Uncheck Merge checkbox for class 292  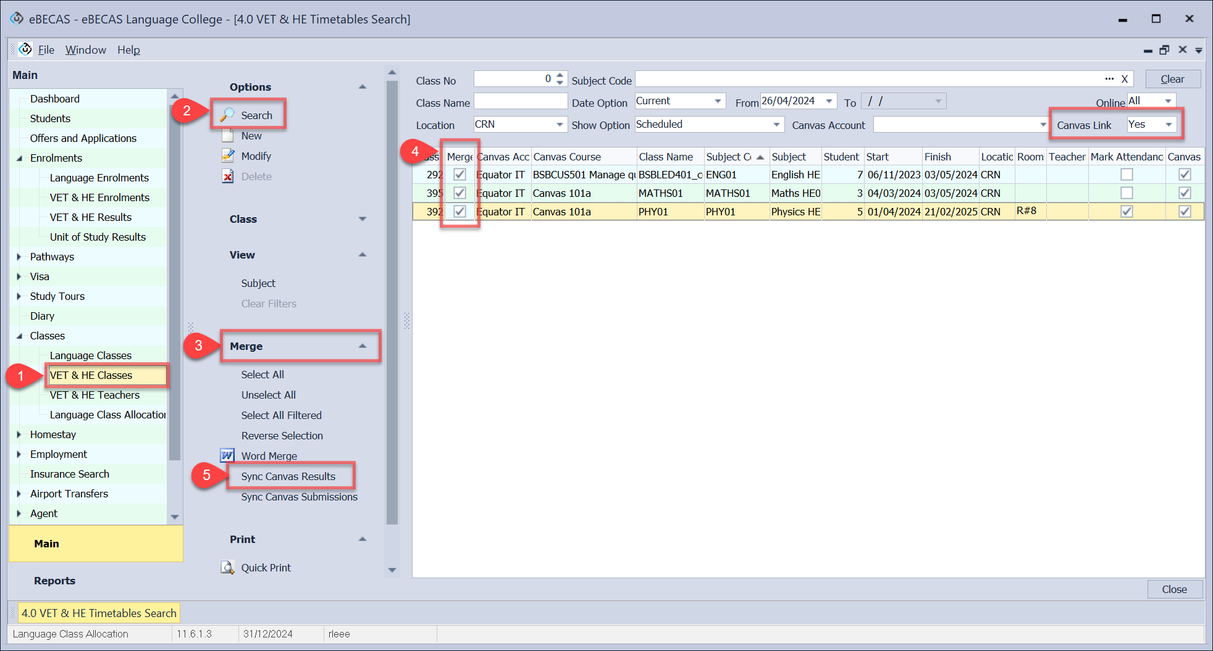[x=460, y=175]
